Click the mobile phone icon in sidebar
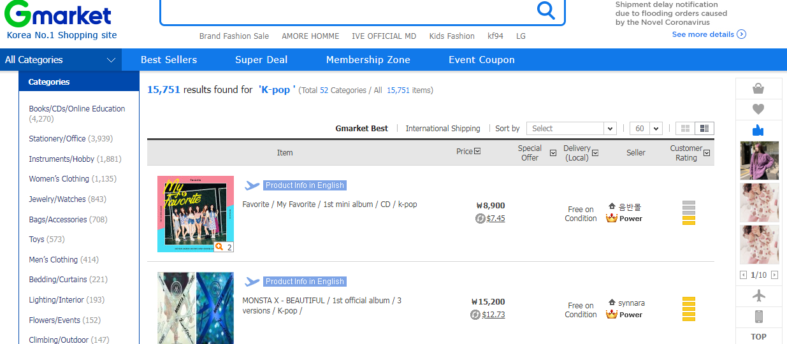The width and height of the screenshot is (787, 344). tap(758, 317)
